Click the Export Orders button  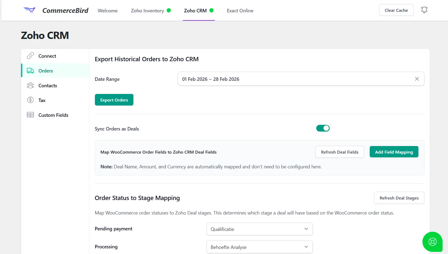click(114, 100)
